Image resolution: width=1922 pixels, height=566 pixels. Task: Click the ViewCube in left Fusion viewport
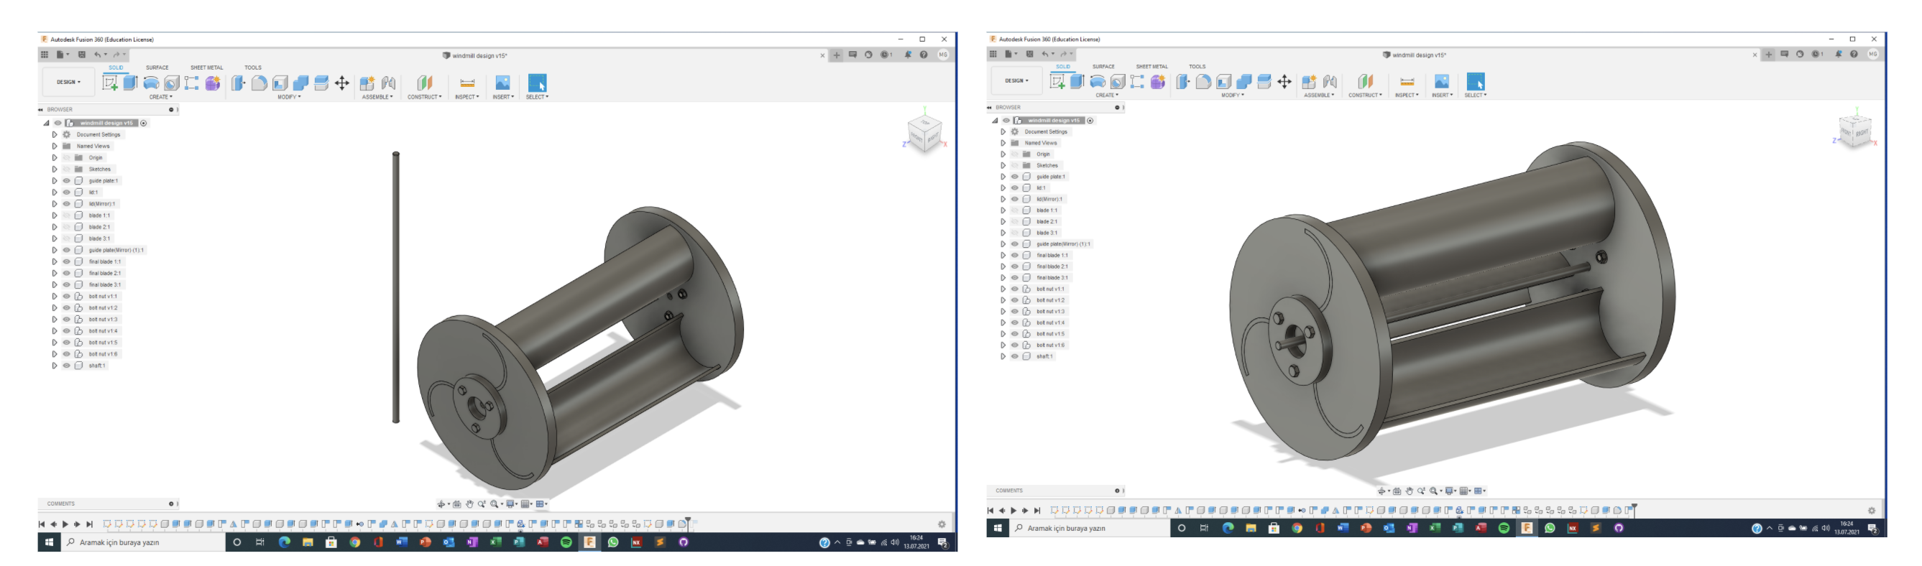[924, 135]
